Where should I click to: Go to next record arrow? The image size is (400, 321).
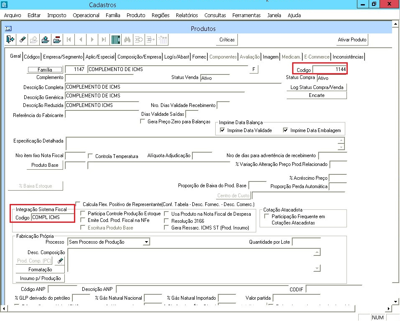click(92, 40)
